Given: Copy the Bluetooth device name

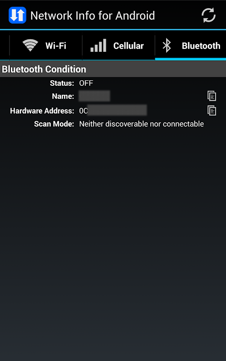Looking at the screenshot, I should pyautogui.click(x=212, y=96).
